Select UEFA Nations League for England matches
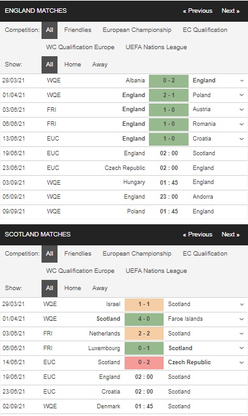Screen dimensions: 248x416 coord(156,47)
